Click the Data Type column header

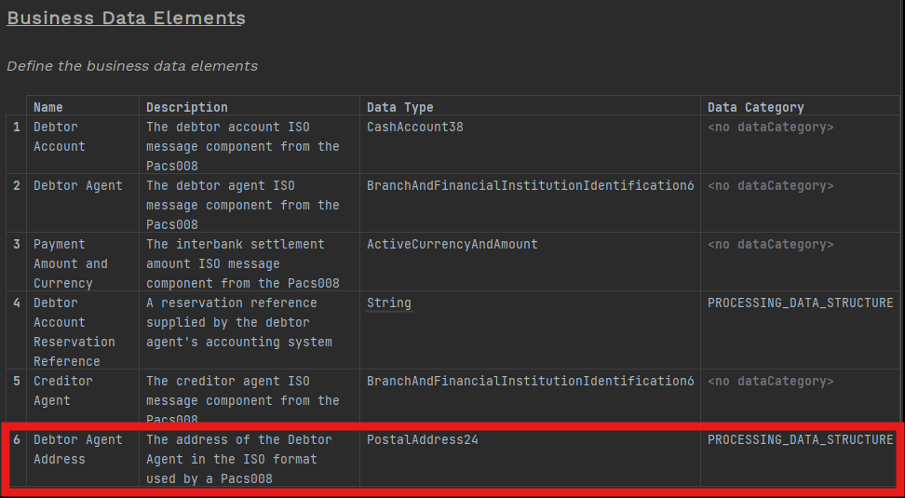tap(399, 107)
